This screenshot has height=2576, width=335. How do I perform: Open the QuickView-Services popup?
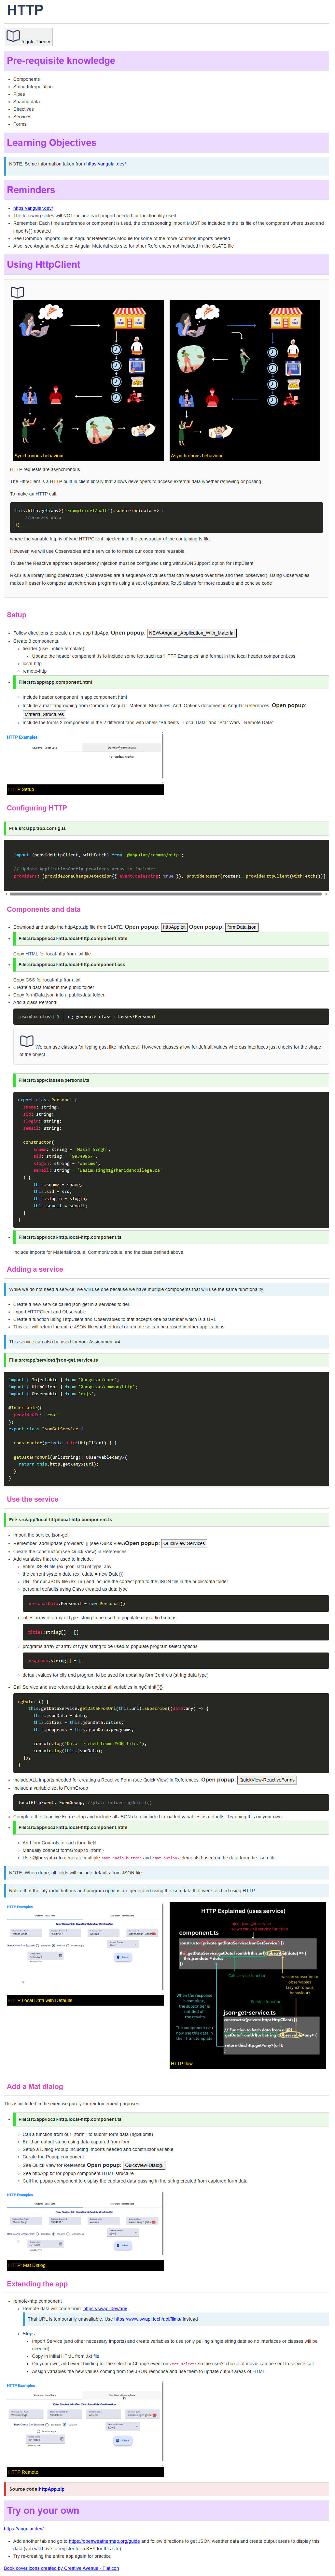point(184,1543)
